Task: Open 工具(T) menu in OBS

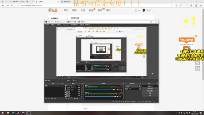Action: click(x=82, y=25)
